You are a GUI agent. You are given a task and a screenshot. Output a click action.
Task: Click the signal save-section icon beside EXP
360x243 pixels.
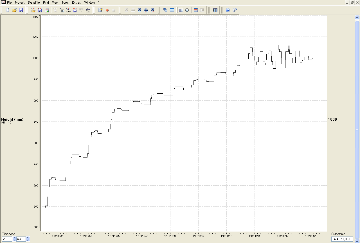tap(75, 10)
